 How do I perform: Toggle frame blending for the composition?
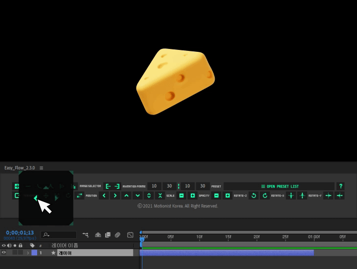pyautogui.click(x=108, y=235)
